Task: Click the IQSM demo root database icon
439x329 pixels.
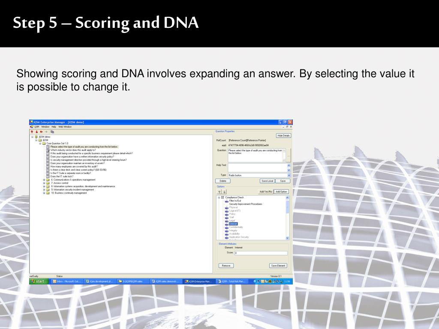Action: [36, 137]
